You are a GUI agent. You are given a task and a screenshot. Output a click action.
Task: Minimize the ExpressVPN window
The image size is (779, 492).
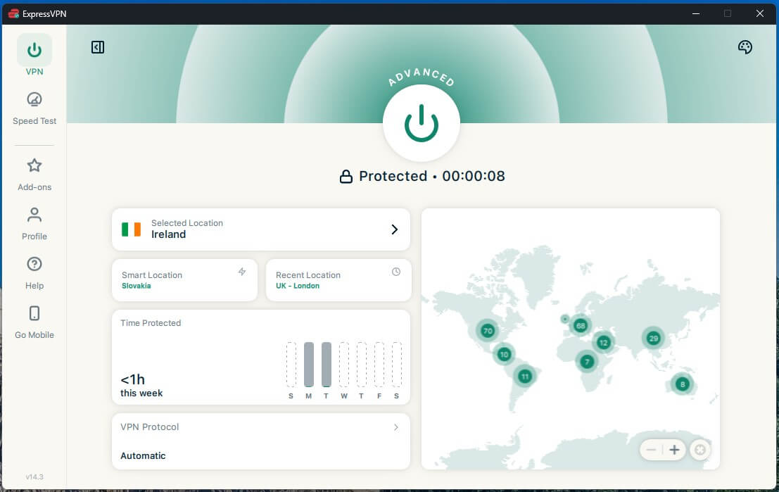point(695,13)
